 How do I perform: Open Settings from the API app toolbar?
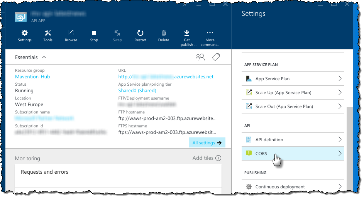pos(25,36)
